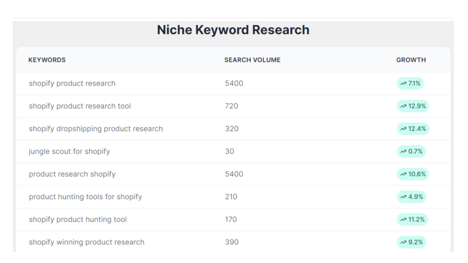This screenshot has width=468, height=263.
Task: Click the SEARCH VOLUME column header
Action: coord(252,60)
